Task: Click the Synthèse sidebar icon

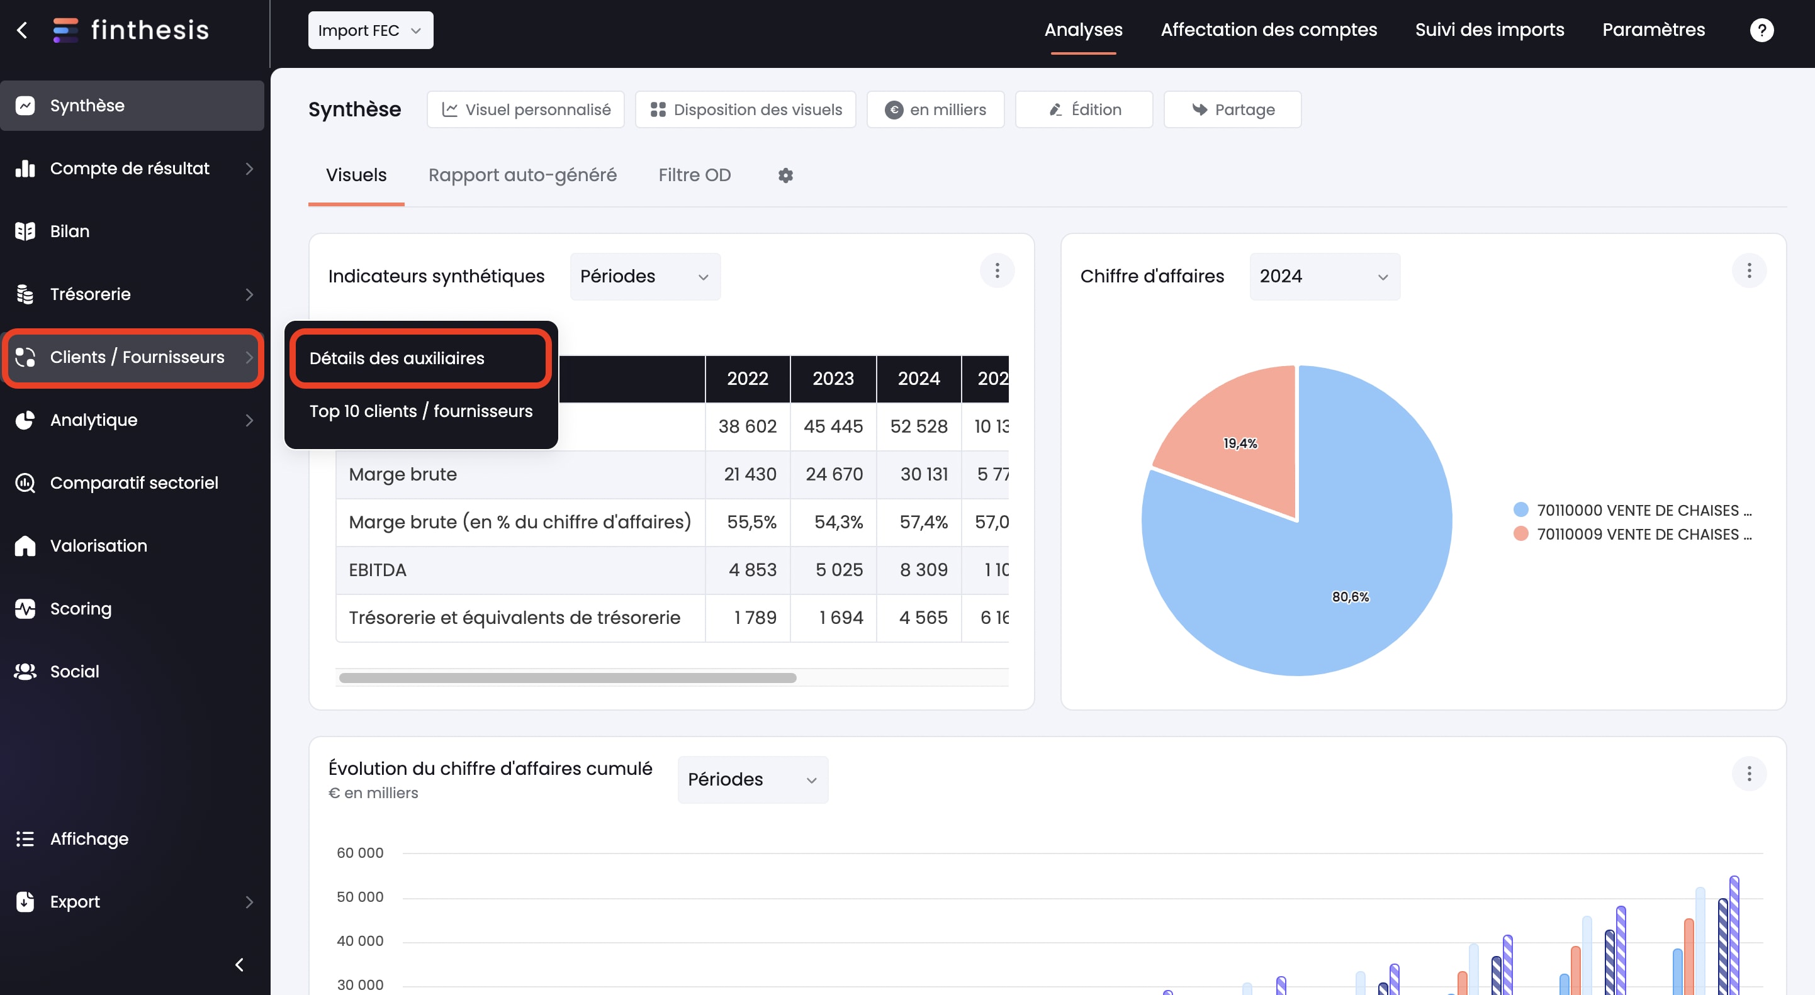Action: 25,106
